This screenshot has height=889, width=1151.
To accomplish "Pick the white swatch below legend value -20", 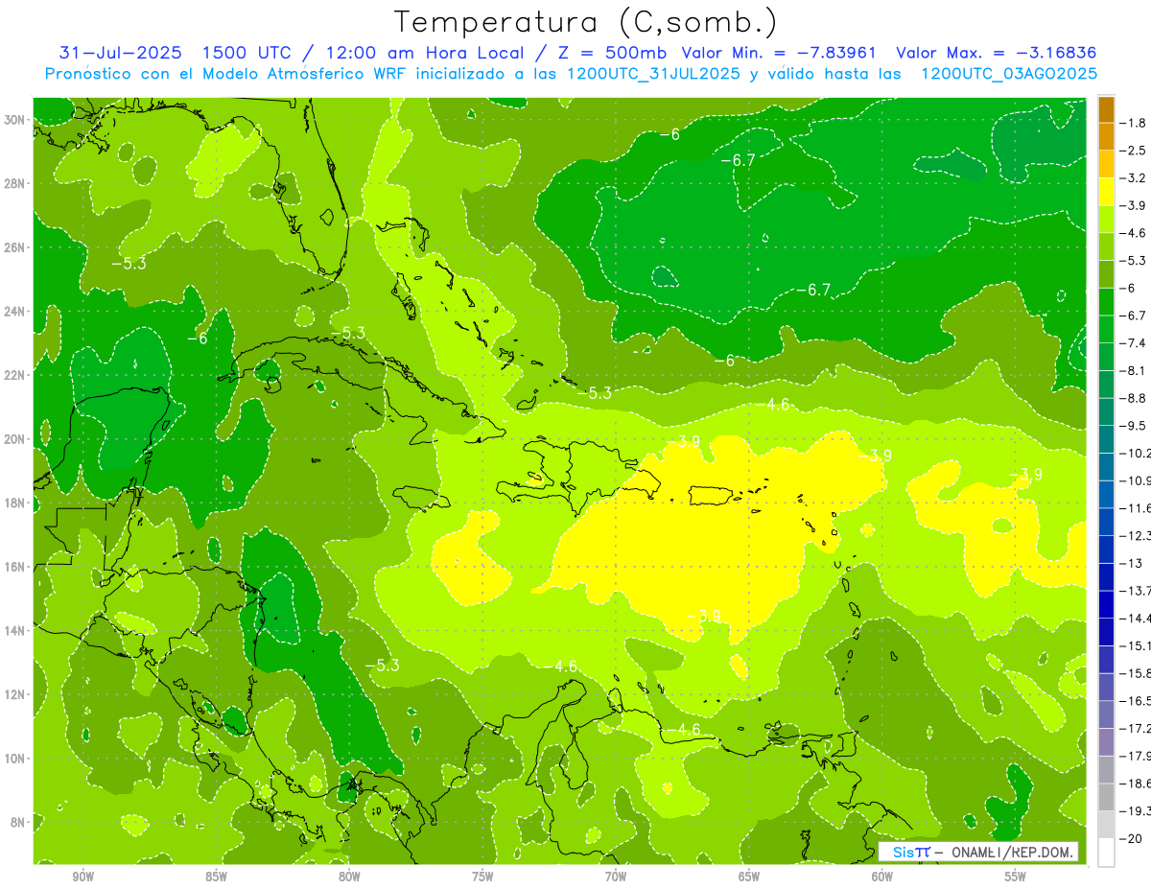I will [1106, 853].
